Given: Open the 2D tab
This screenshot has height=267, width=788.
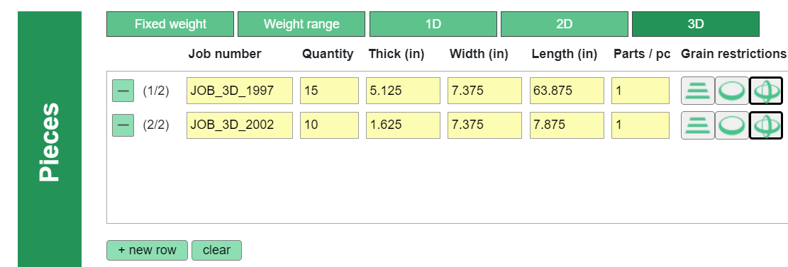Looking at the screenshot, I should (565, 24).
